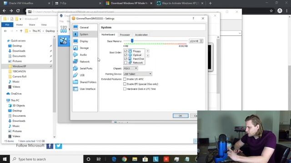Check Network in the boot order
Viewport: 291px width, 163px height.
[125, 62]
